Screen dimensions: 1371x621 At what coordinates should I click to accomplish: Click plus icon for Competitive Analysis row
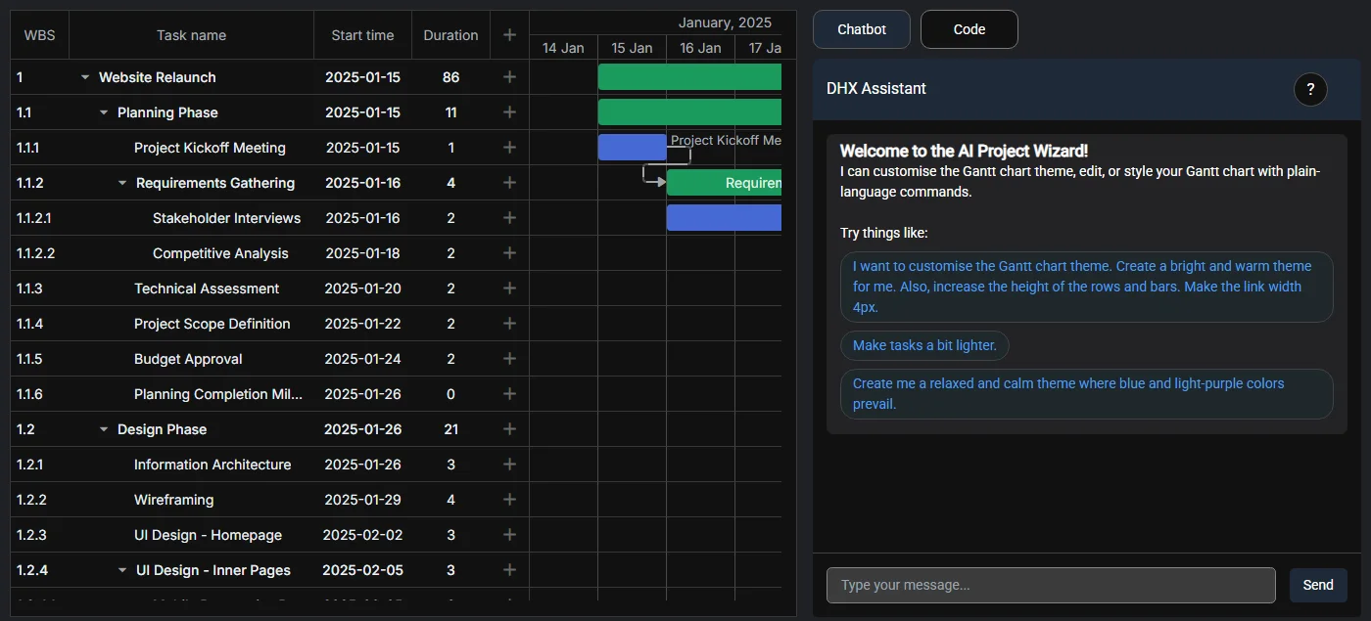[x=509, y=253]
